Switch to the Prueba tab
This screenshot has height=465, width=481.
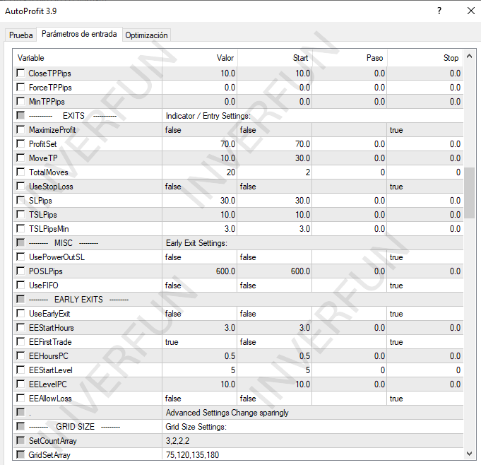point(21,35)
